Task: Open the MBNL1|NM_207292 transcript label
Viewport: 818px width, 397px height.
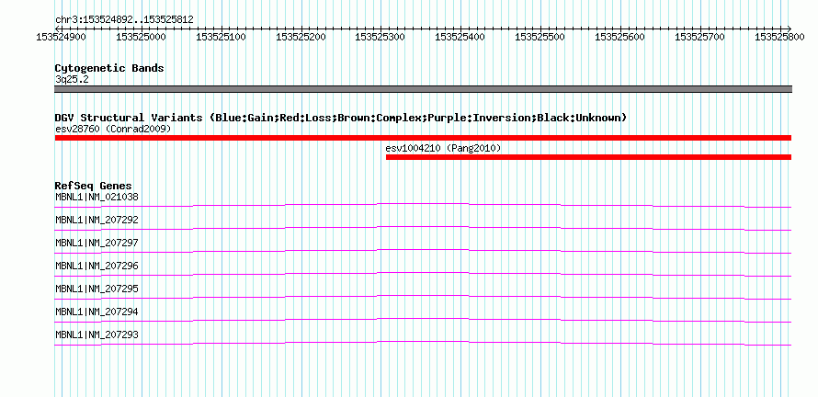Action: [x=97, y=221]
